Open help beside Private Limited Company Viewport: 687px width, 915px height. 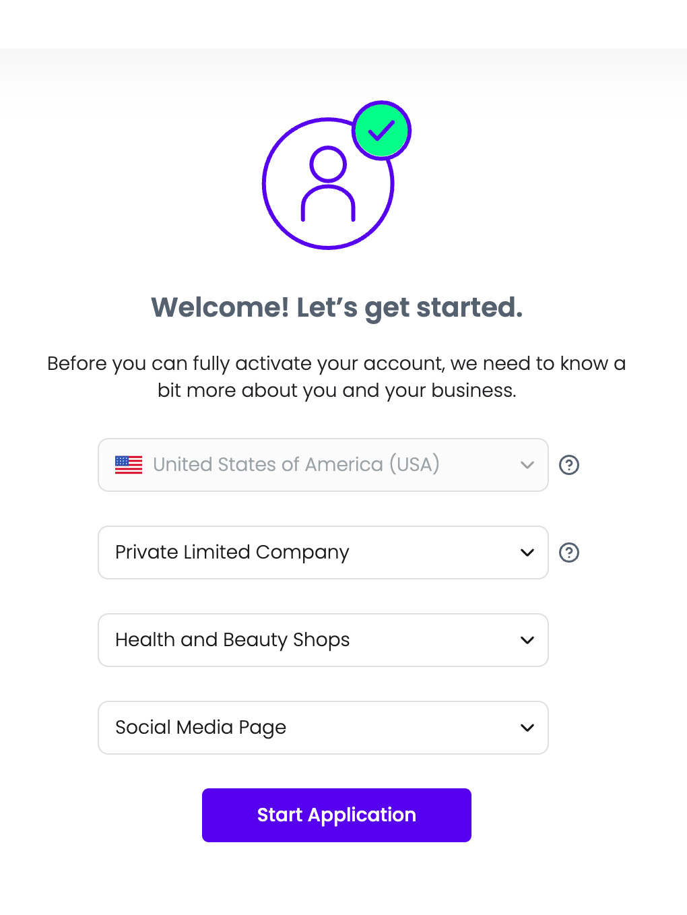(569, 553)
